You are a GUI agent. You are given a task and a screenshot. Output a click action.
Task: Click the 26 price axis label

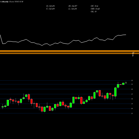pos(132,108)
